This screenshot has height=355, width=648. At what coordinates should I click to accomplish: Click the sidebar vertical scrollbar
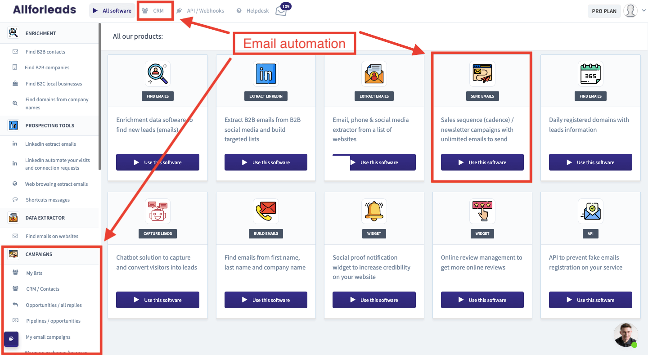(x=99, y=97)
